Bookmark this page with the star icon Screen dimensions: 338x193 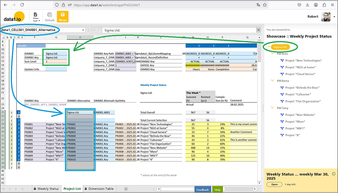265,5
